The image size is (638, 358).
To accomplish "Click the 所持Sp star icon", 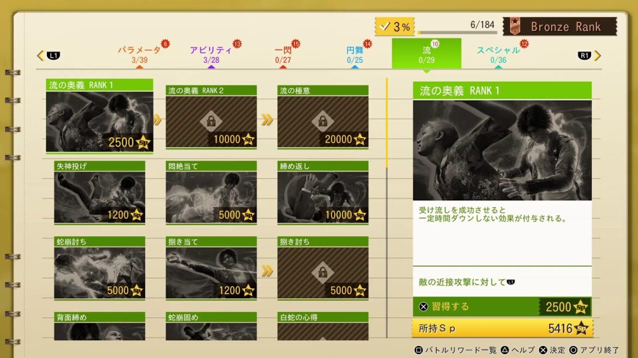I will tap(582, 328).
